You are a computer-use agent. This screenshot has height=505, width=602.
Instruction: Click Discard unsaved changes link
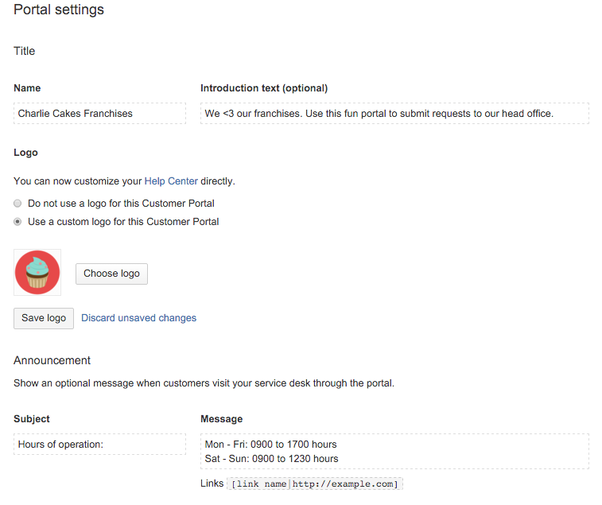point(138,318)
